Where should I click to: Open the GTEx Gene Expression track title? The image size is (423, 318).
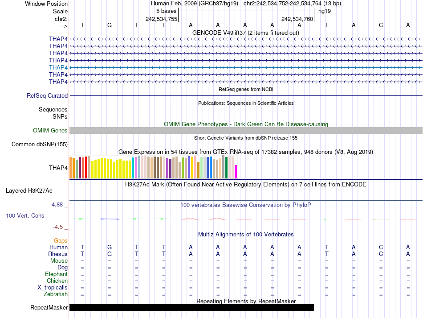245,152
